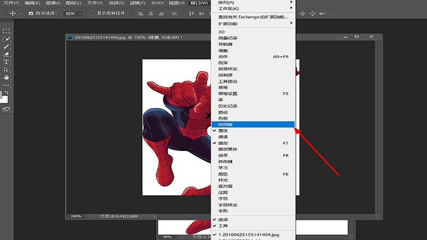
Task: Uncheck 选项 bar entry in menu
Action: [253, 220]
